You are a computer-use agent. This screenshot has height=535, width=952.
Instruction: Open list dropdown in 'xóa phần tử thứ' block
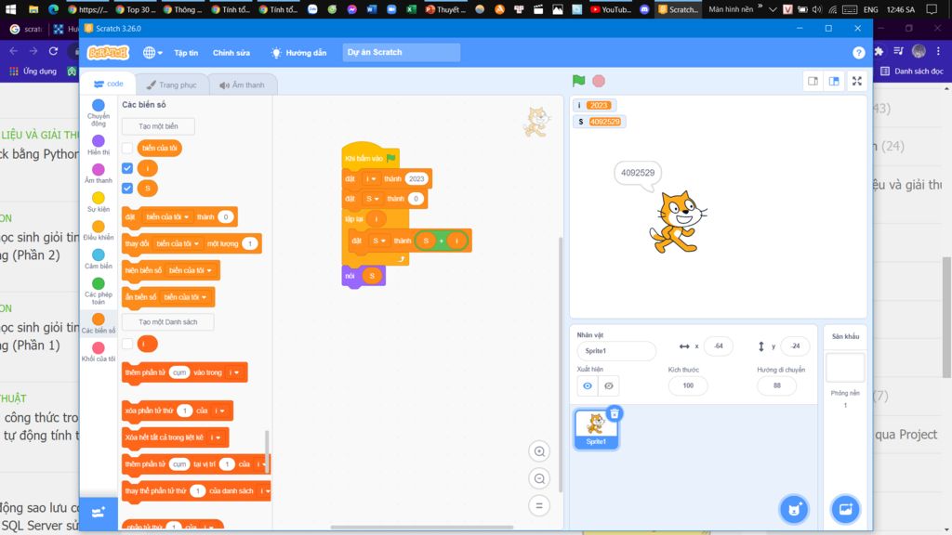tap(219, 411)
